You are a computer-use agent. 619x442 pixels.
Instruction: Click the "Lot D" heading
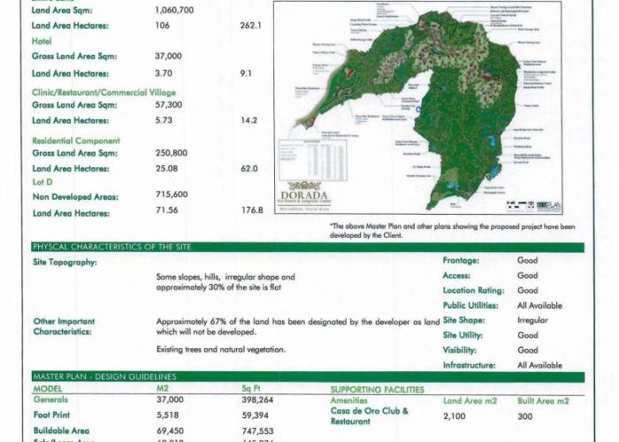pos(42,182)
